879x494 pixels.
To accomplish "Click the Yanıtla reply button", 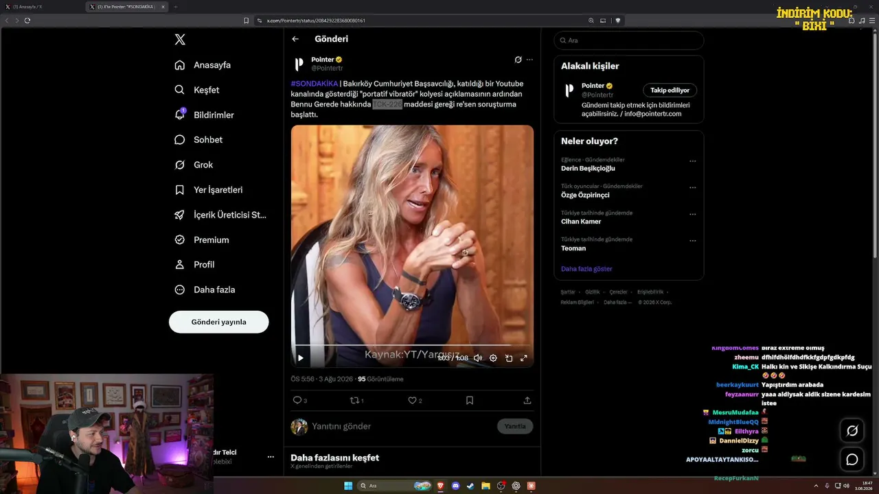I will [515, 426].
